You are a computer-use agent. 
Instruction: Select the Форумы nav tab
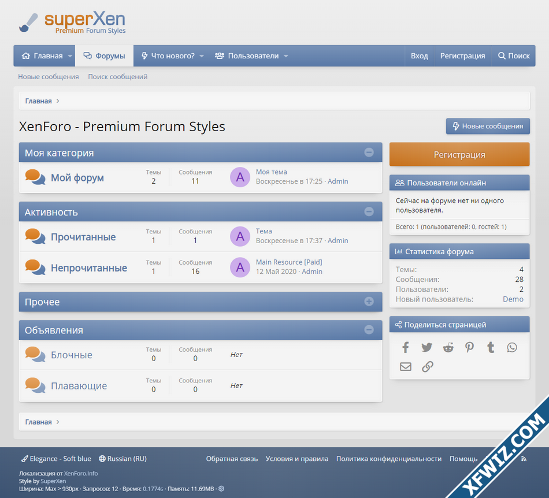pyautogui.click(x=105, y=56)
